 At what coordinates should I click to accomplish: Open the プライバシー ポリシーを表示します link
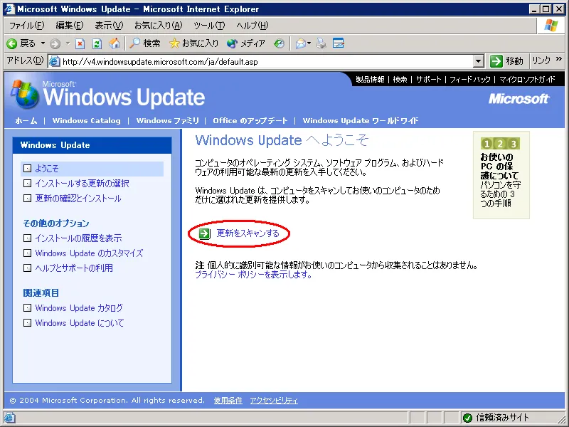tap(253, 275)
